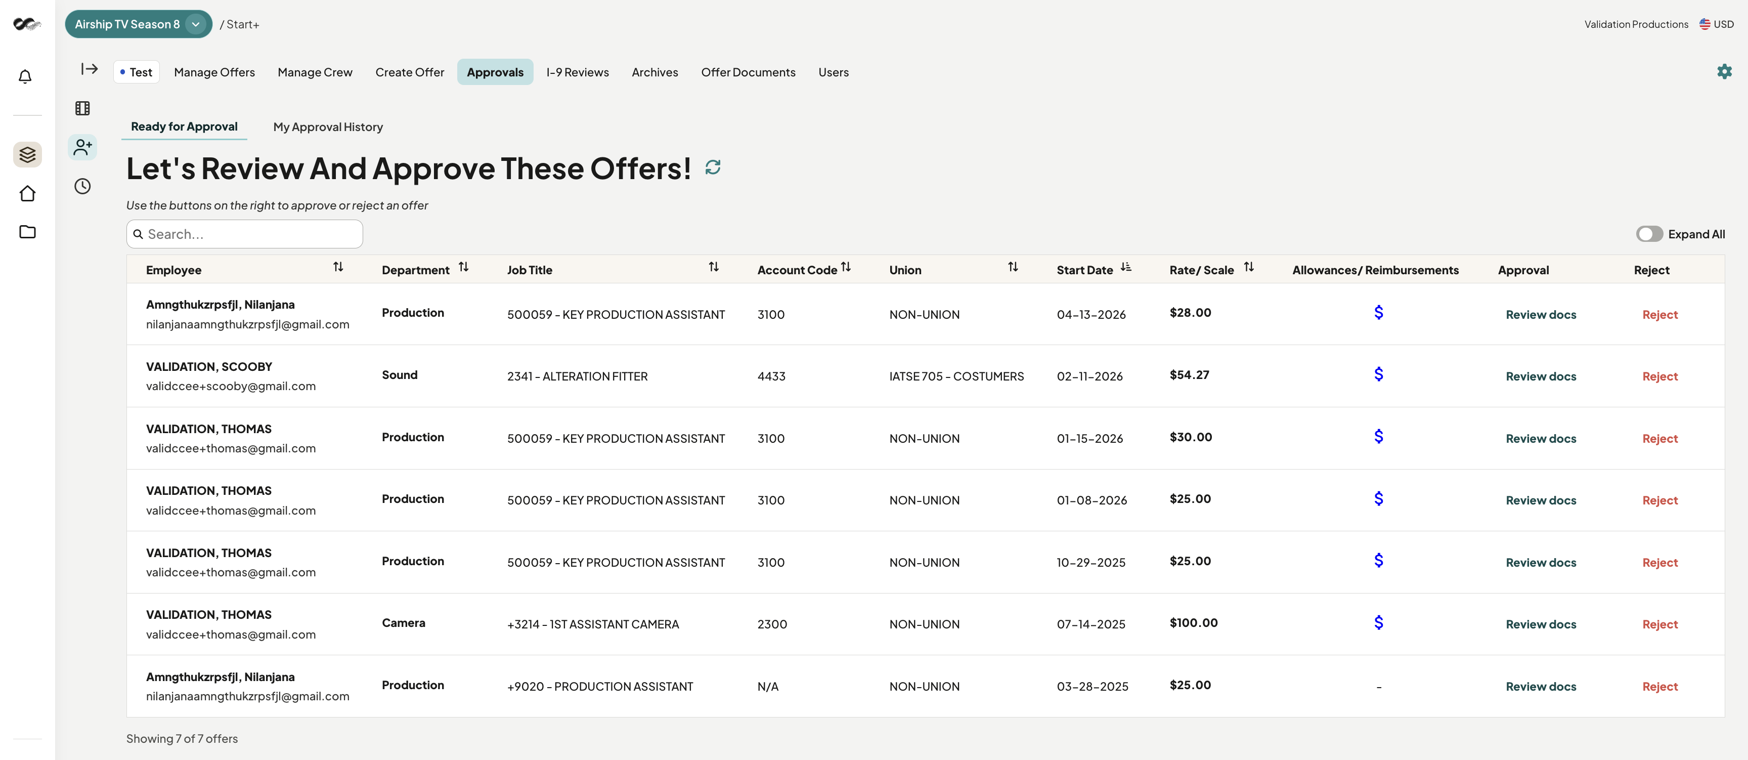Open the Archives tab

pyautogui.click(x=655, y=72)
